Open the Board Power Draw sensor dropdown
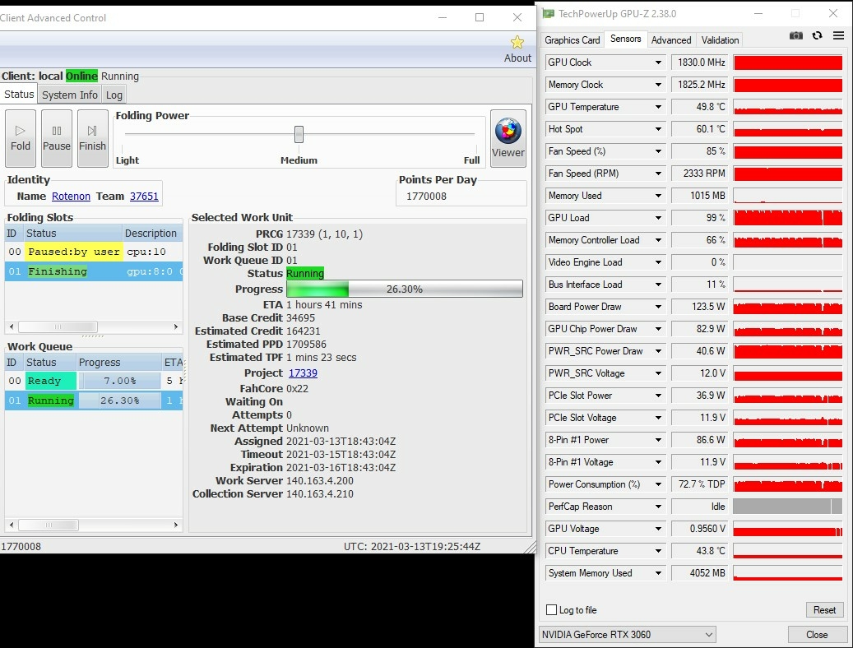 (658, 307)
